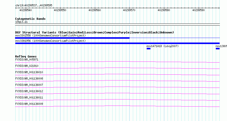Click ruler position 40299590
Screen dimensions: 227x121
click(x=198, y=10)
